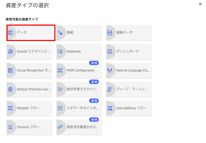Choose the Data Refinery フロー label
Viewport: 206px width, 143px height.
click(131, 108)
